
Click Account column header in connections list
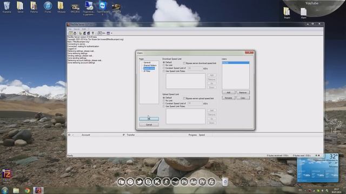click(86, 135)
